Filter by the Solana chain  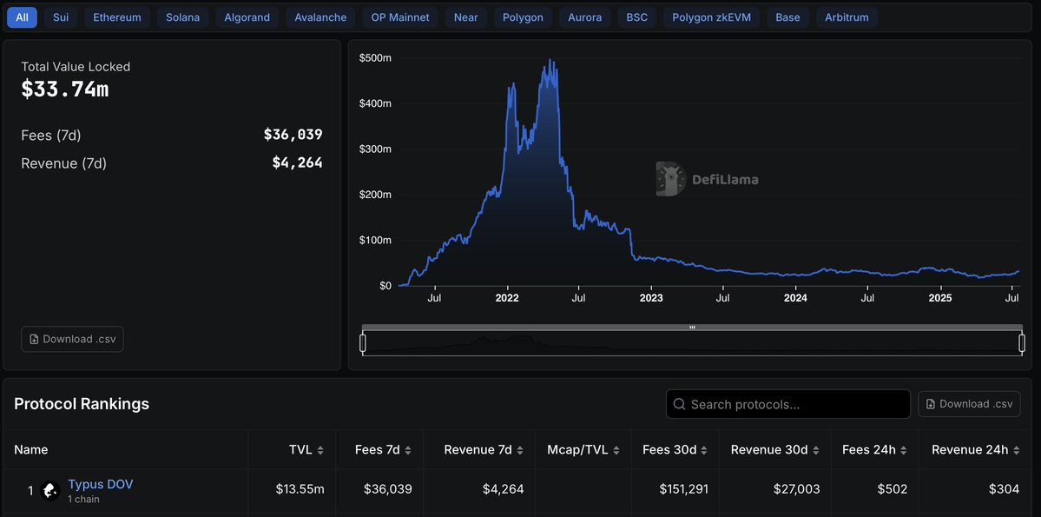pos(182,17)
